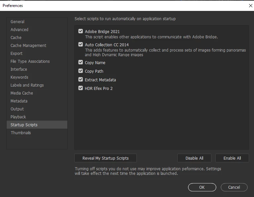Image resolution: width=254 pixels, height=197 pixels.
Task: Click the Adobe Bridge 2021 script description
Action: [152, 37]
